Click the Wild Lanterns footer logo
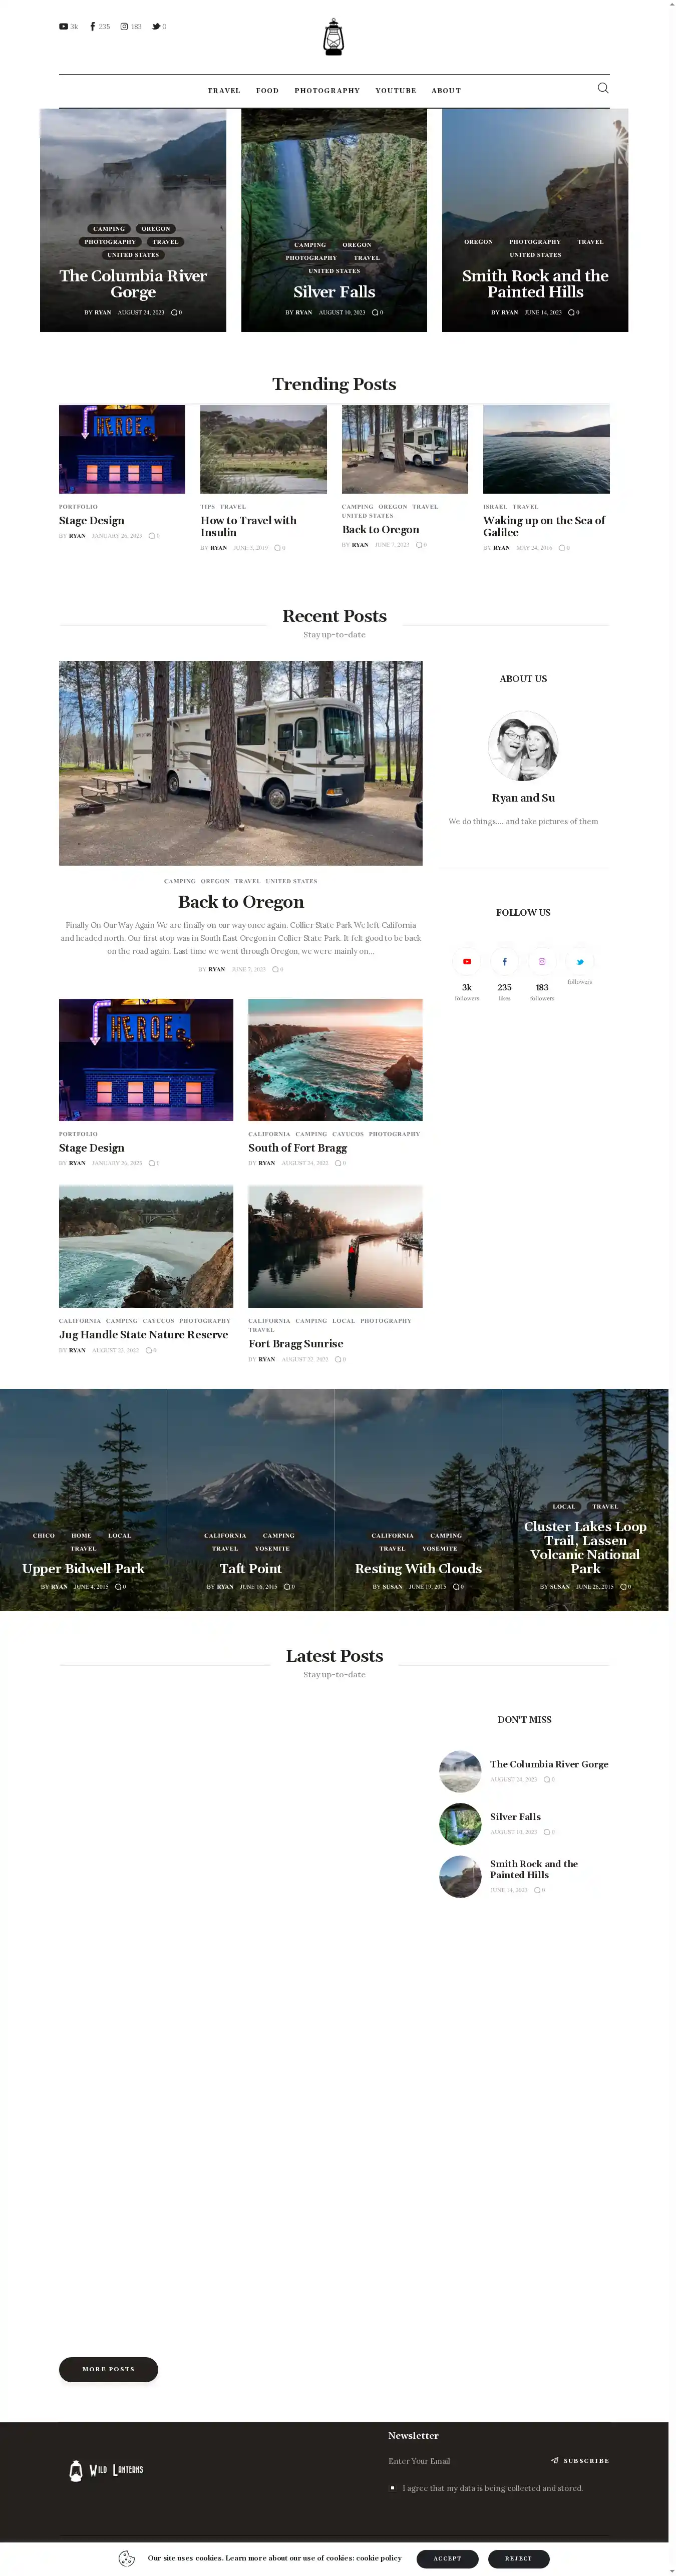 tap(106, 2469)
